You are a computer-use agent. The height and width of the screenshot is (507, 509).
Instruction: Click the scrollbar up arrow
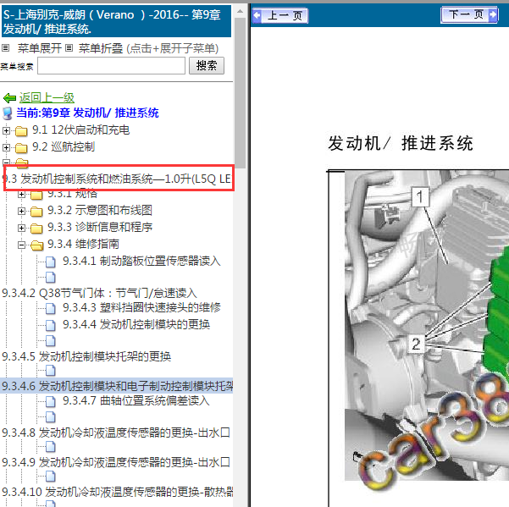click(x=241, y=12)
